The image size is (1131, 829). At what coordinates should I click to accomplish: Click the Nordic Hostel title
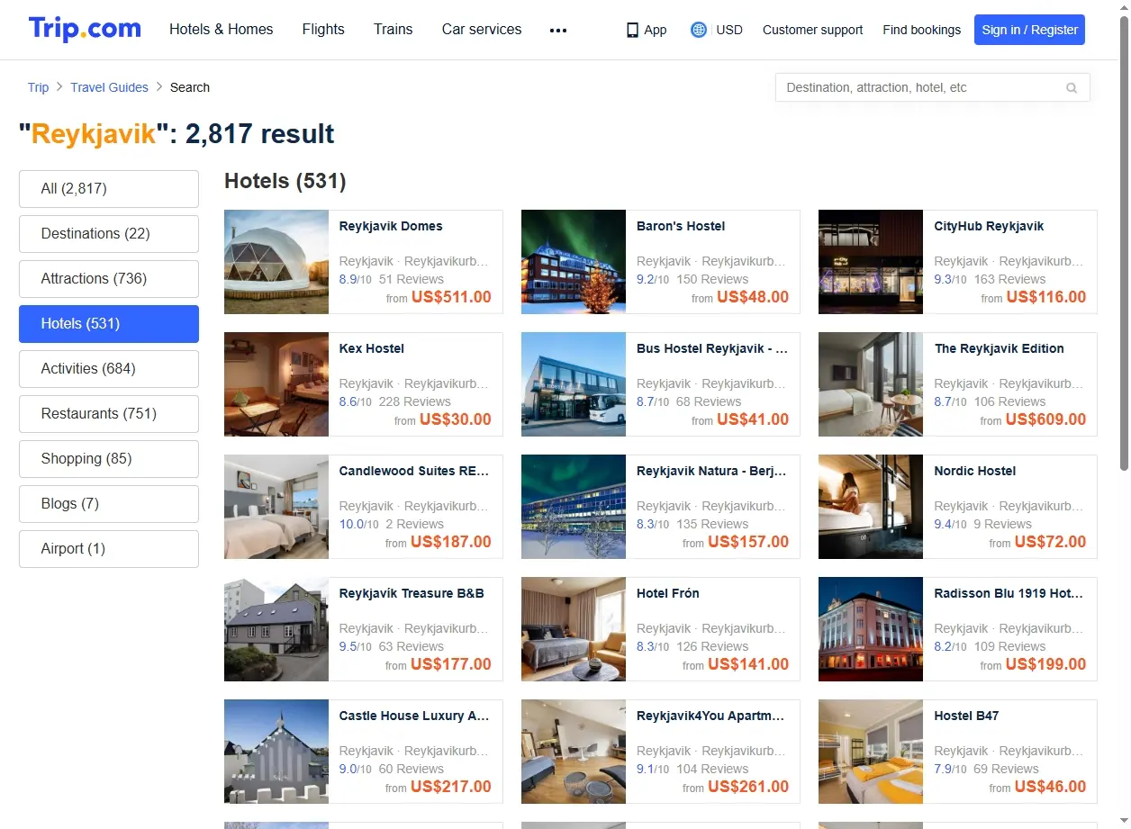[x=975, y=471]
